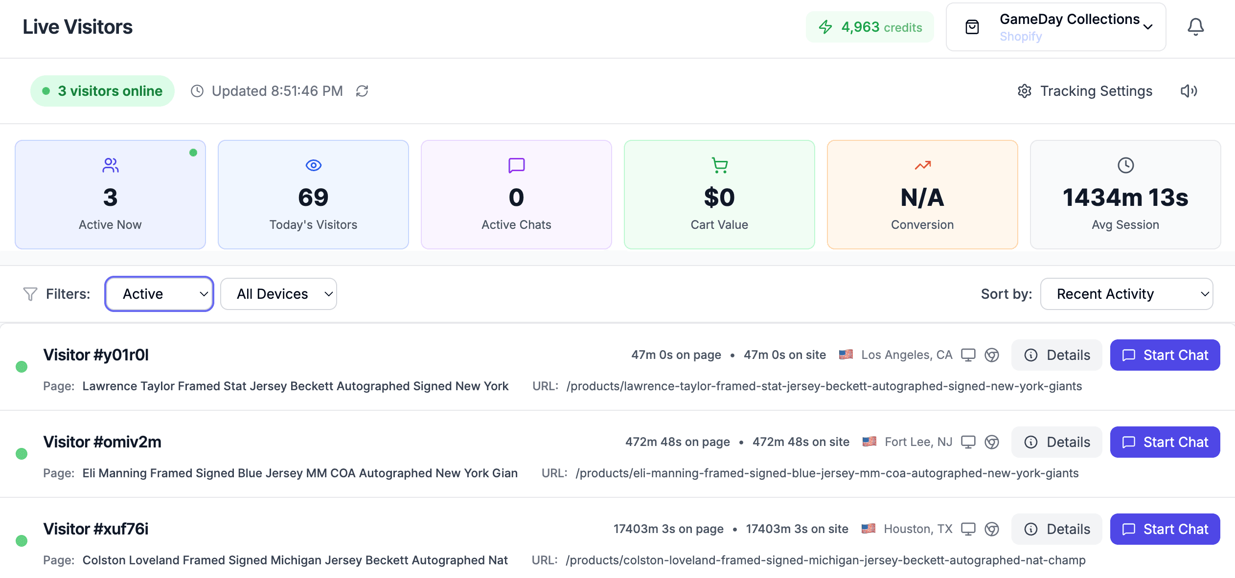The width and height of the screenshot is (1235, 578).
Task: Click the Updated 8:51:46 PM timestamp
Action: tap(277, 91)
